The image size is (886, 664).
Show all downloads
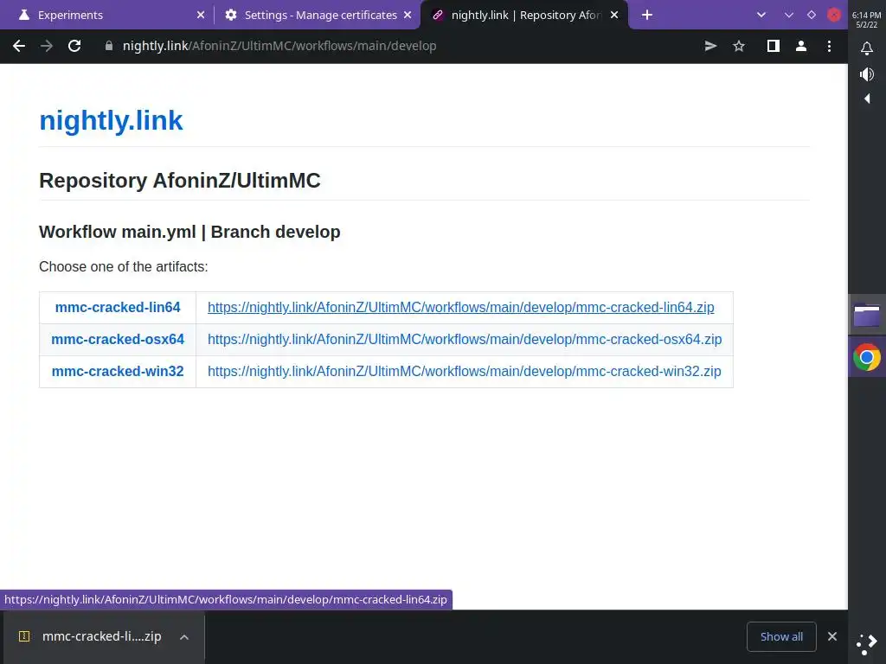[781, 637]
